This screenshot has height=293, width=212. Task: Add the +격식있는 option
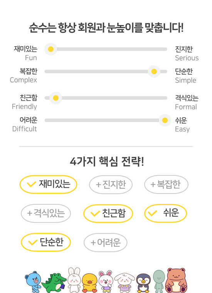(46, 213)
